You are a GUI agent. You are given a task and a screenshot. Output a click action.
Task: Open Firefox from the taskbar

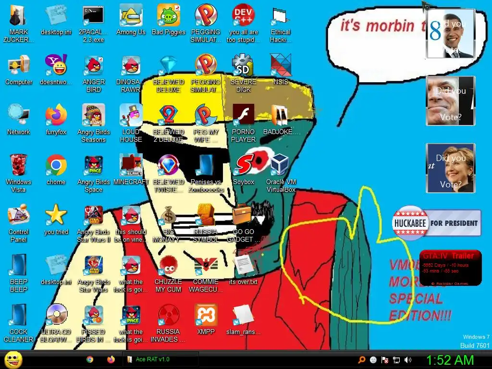pyautogui.click(x=111, y=359)
